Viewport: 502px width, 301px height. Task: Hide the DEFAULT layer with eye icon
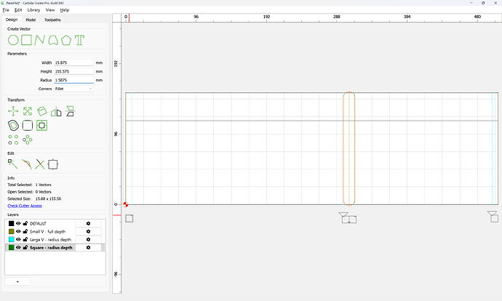(x=19, y=224)
